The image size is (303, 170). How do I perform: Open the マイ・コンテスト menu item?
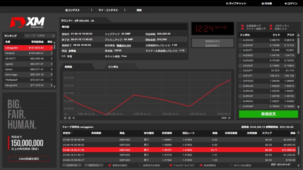(108, 10)
